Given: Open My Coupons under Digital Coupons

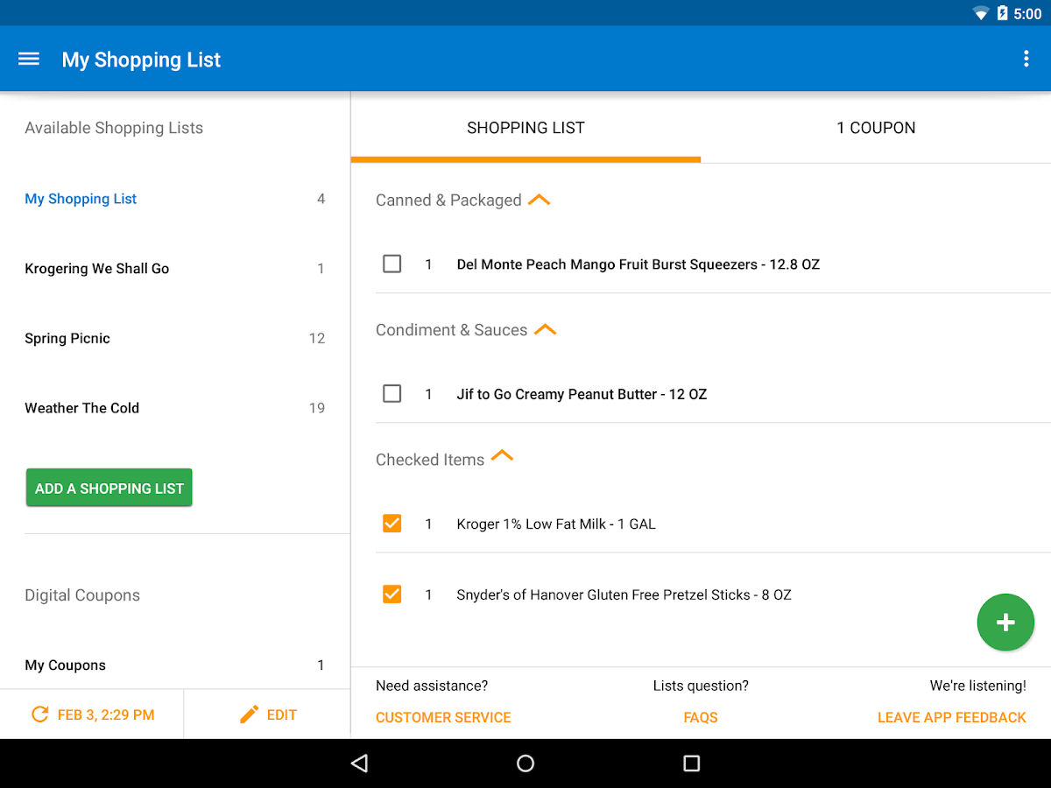Looking at the screenshot, I should pyautogui.click(x=175, y=665).
